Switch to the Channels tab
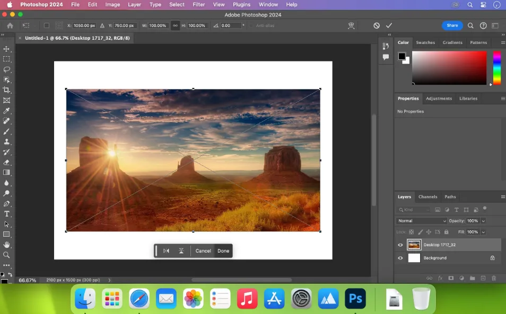 [428, 197]
